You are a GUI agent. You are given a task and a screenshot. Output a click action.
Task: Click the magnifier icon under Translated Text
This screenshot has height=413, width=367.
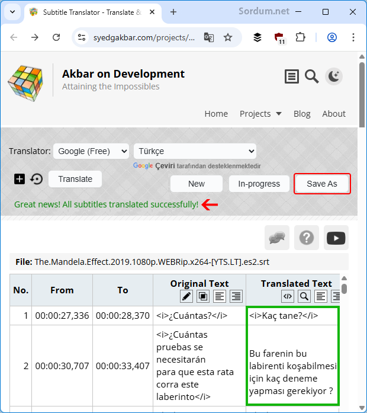tap(304, 296)
